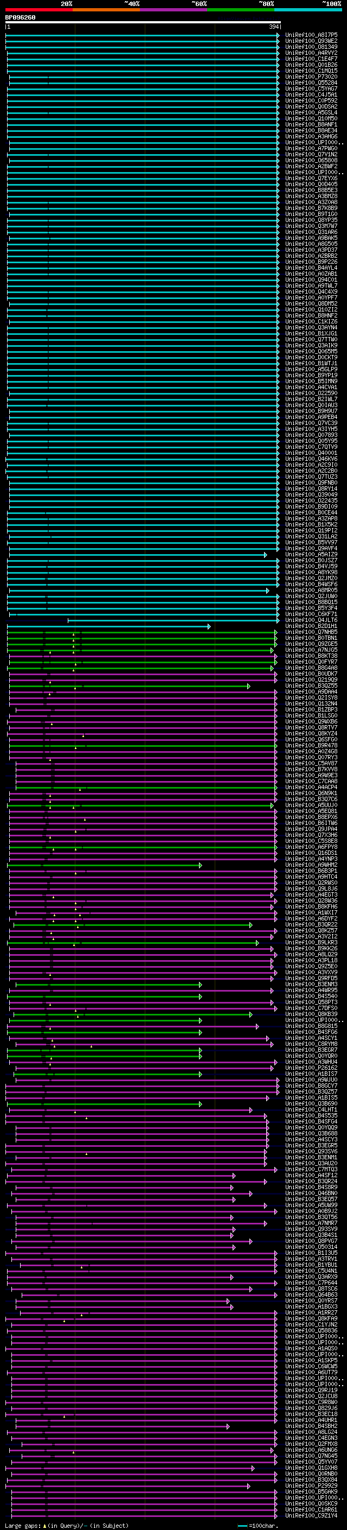This screenshot has width=347, height=1530.
Task: Select label UniRef100_Q7V1N2
Action: point(311,155)
